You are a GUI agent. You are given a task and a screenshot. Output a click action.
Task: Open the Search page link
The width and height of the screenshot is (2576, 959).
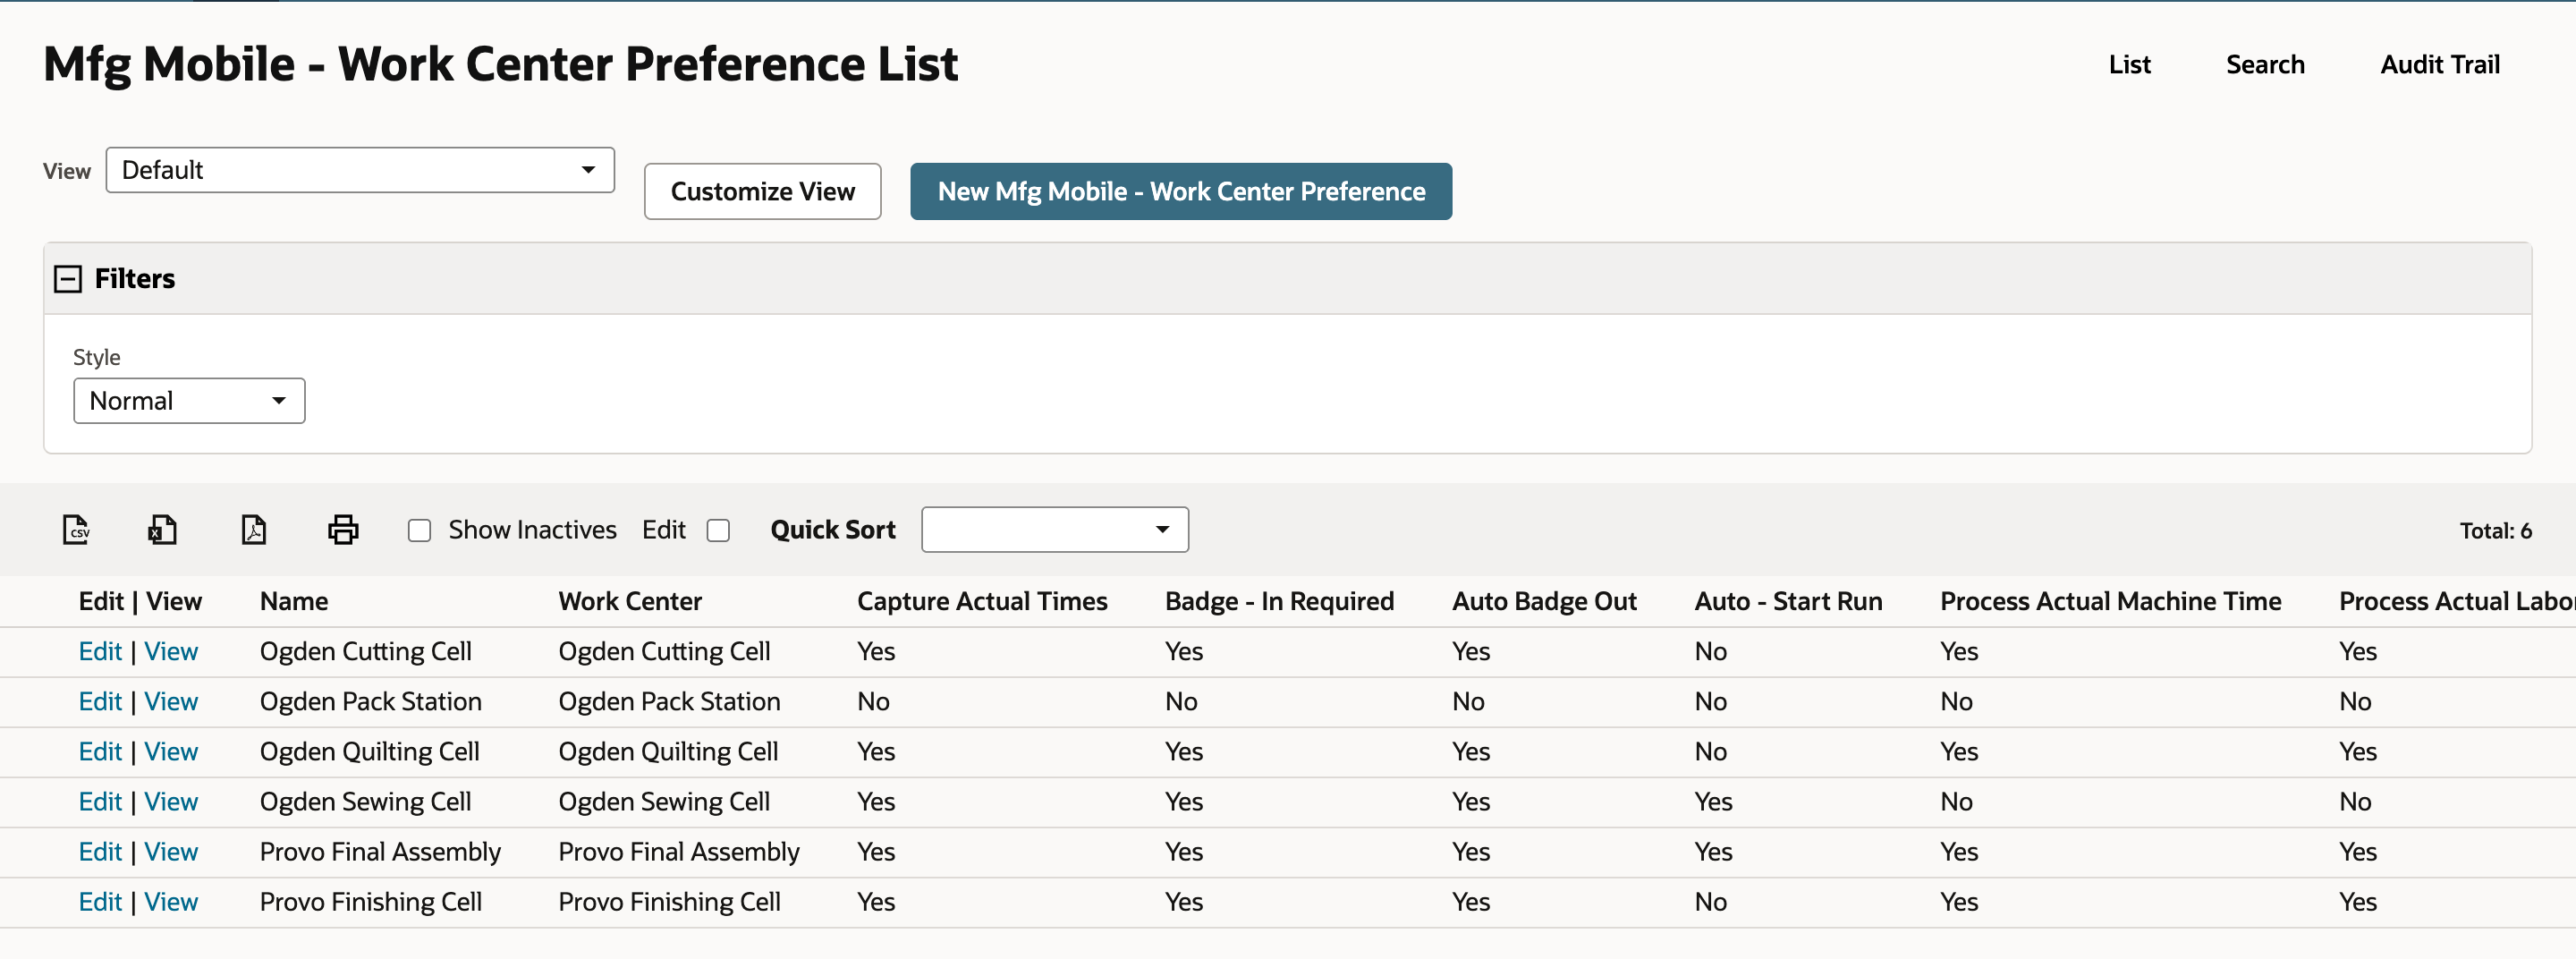tap(2265, 65)
